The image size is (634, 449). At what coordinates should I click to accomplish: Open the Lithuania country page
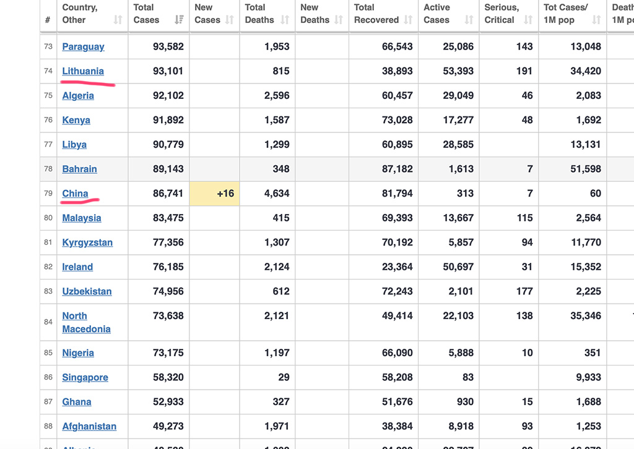83,71
